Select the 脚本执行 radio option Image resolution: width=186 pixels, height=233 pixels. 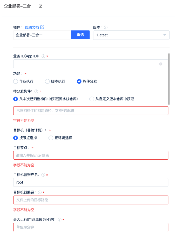click(x=47, y=81)
